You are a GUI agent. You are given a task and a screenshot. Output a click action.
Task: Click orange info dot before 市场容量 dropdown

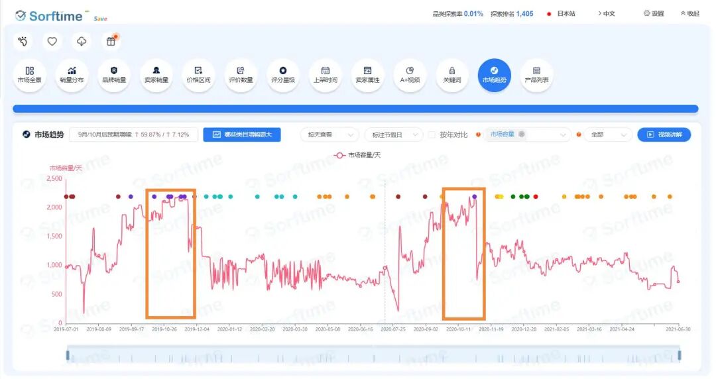478,135
